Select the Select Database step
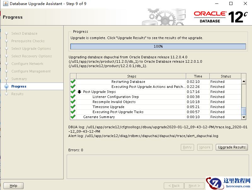Image resolution: width=252 pixels, height=190 pixels. 24,33
